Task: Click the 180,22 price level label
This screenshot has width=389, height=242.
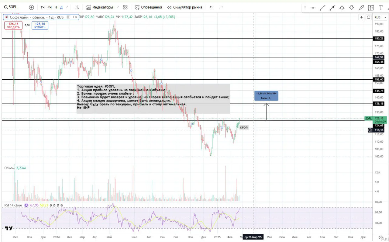Action: pyautogui.click(x=379, y=39)
